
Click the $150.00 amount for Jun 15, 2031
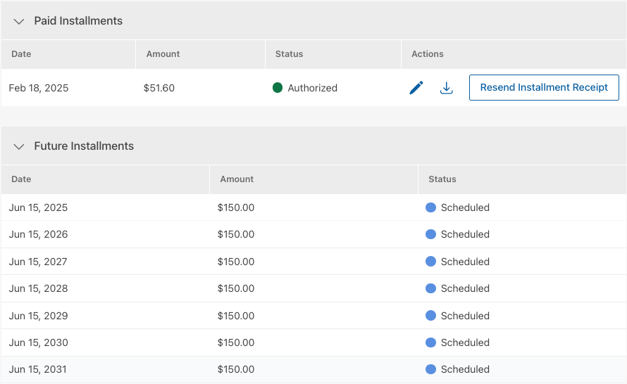(x=236, y=369)
